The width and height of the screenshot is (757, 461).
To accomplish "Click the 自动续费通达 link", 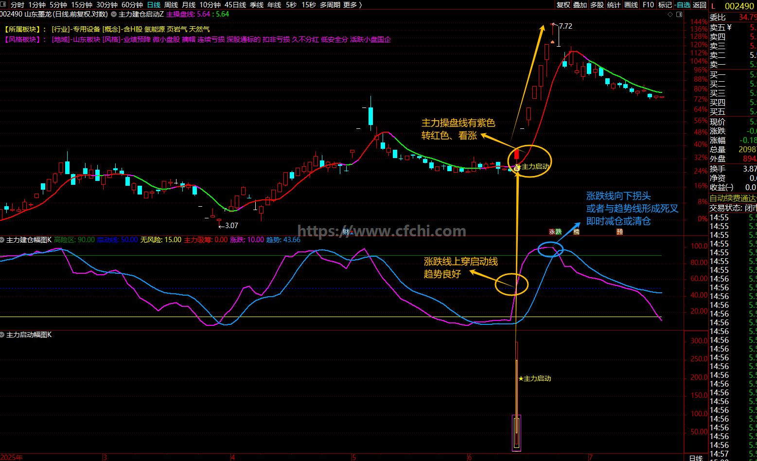I will click(x=733, y=198).
